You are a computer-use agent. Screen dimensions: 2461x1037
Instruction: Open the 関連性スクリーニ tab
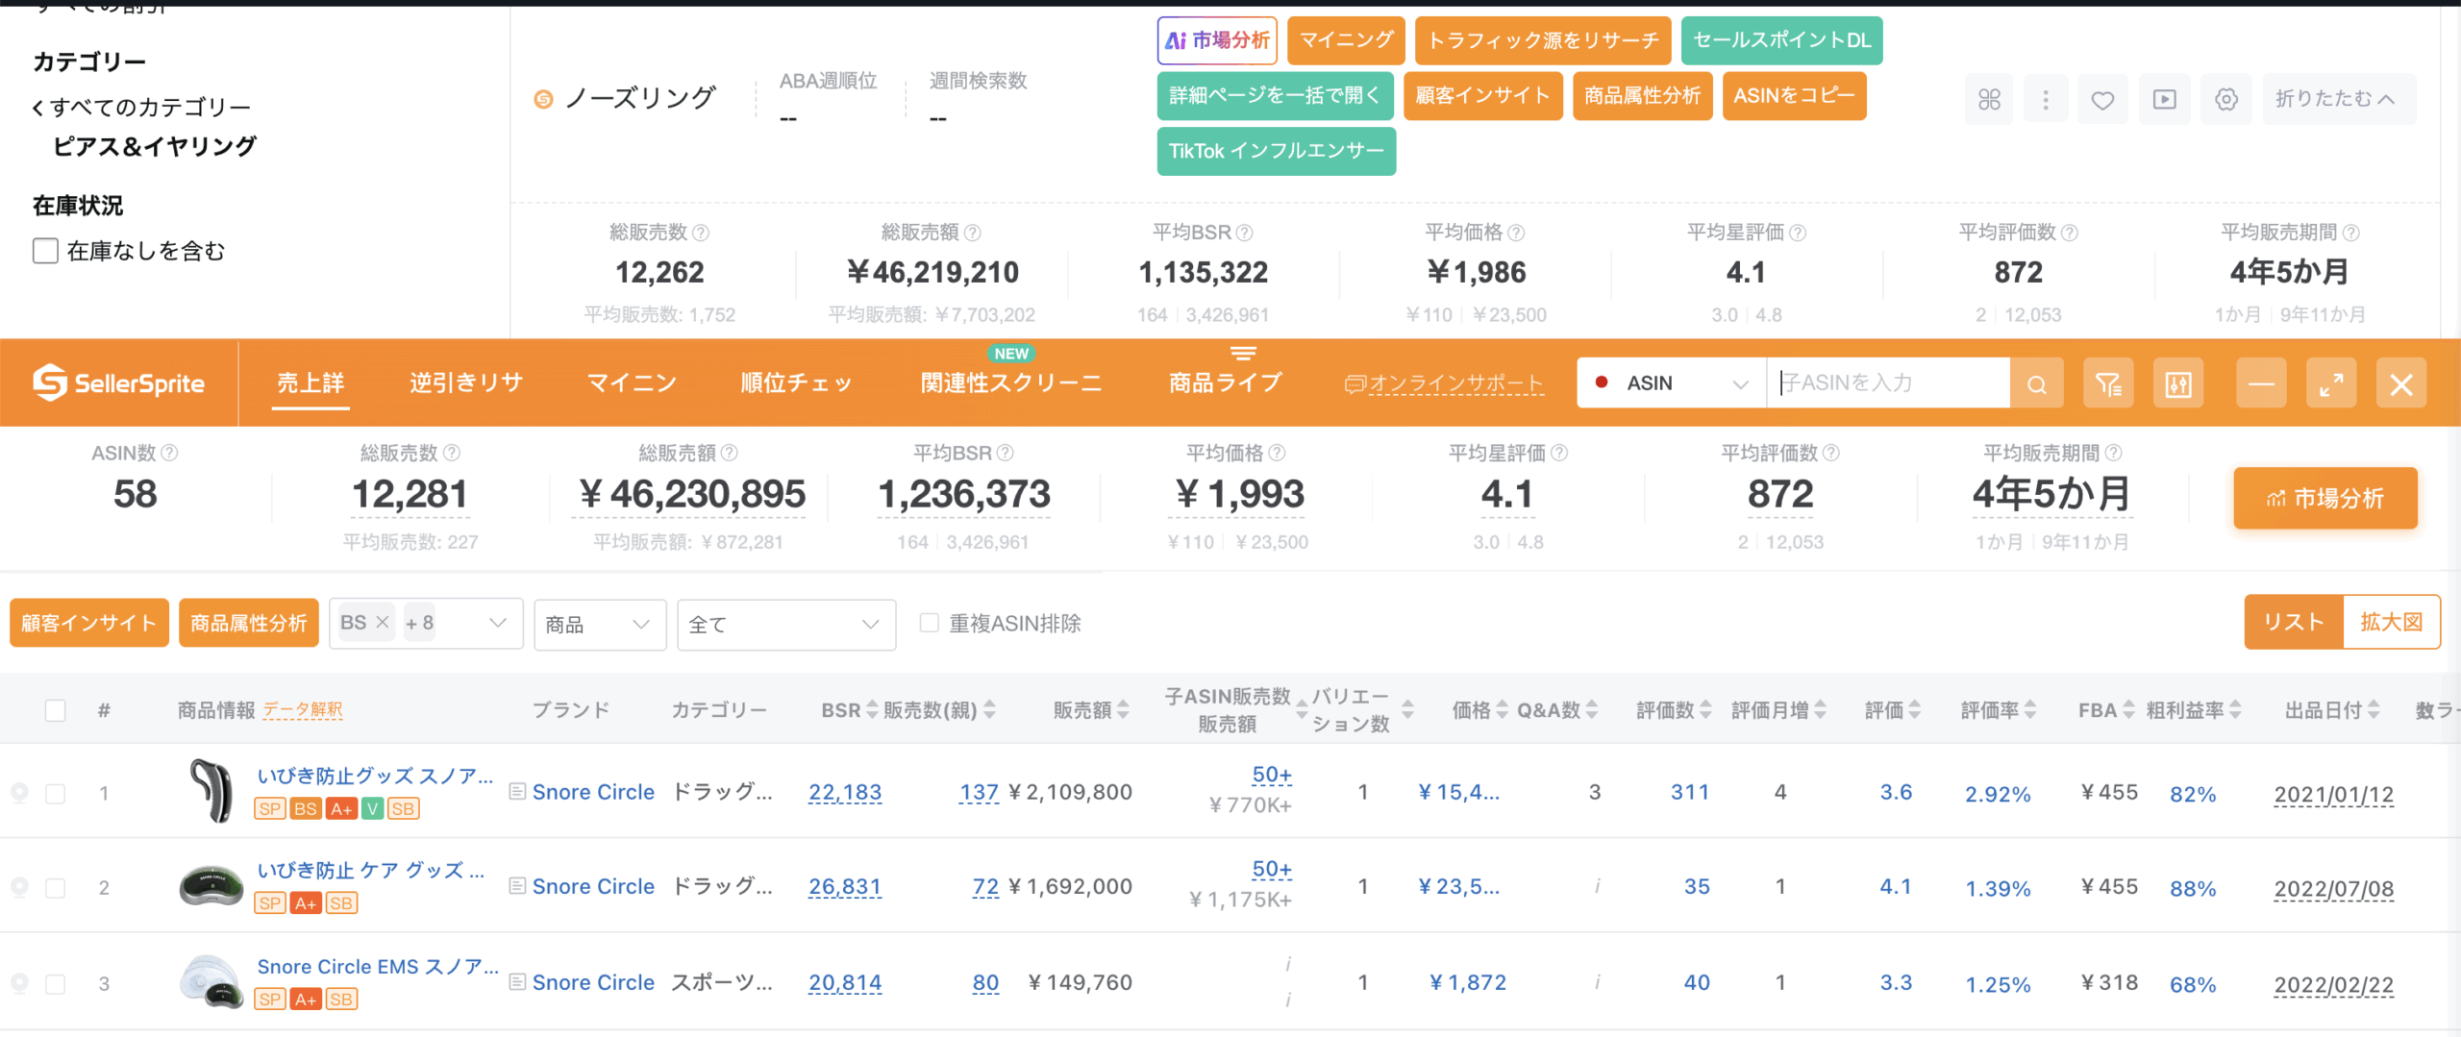[1010, 383]
